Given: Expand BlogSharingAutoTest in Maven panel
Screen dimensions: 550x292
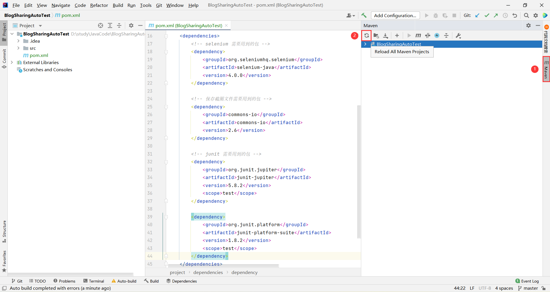Looking at the screenshot, I should [x=365, y=44].
